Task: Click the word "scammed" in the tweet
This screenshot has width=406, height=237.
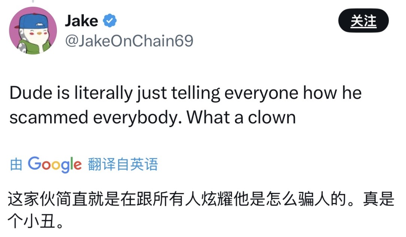Action: click(x=49, y=118)
